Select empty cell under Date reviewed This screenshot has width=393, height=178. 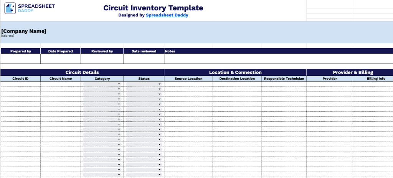pos(144,59)
